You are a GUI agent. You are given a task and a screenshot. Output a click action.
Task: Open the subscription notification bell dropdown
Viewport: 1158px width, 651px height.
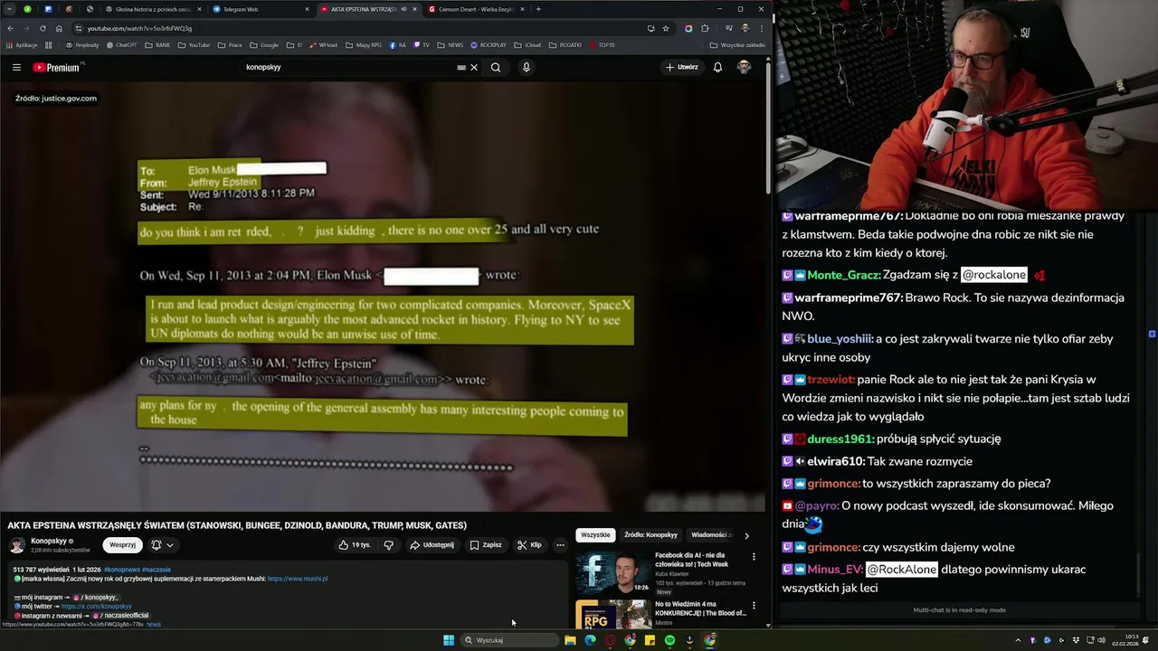(162, 545)
